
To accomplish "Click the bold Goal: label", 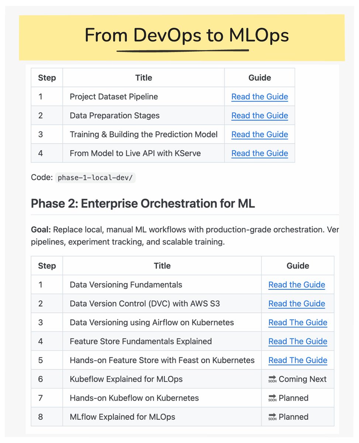I will pos(41,230).
